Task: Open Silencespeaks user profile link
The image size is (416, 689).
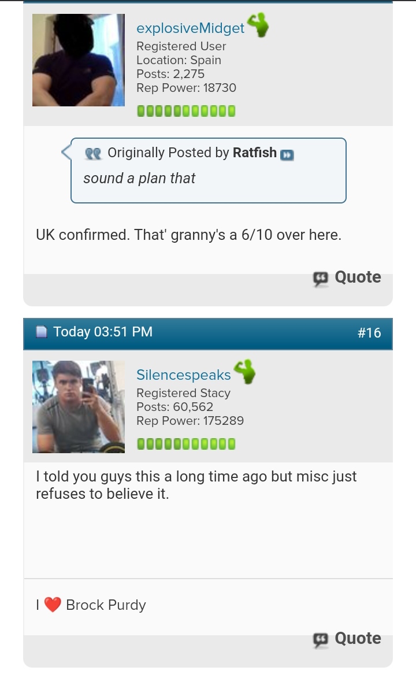Action: pyautogui.click(x=183, y=375)
